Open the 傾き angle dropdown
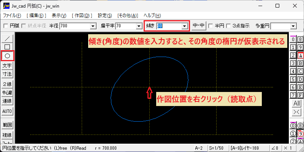 click(184, 26)
